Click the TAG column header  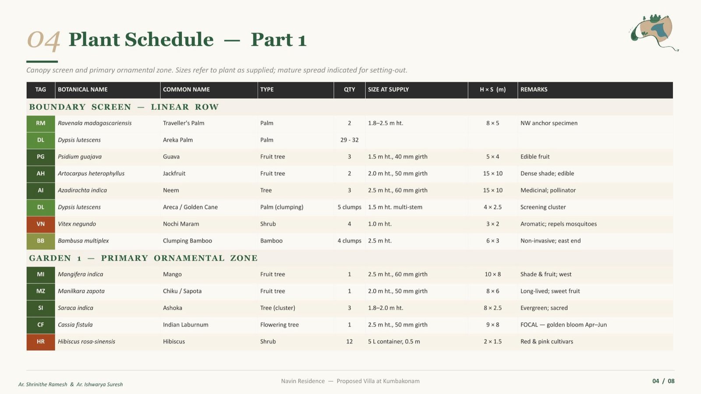pos(41,89)
